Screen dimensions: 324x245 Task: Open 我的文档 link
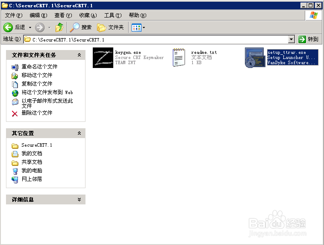[32, 153]
